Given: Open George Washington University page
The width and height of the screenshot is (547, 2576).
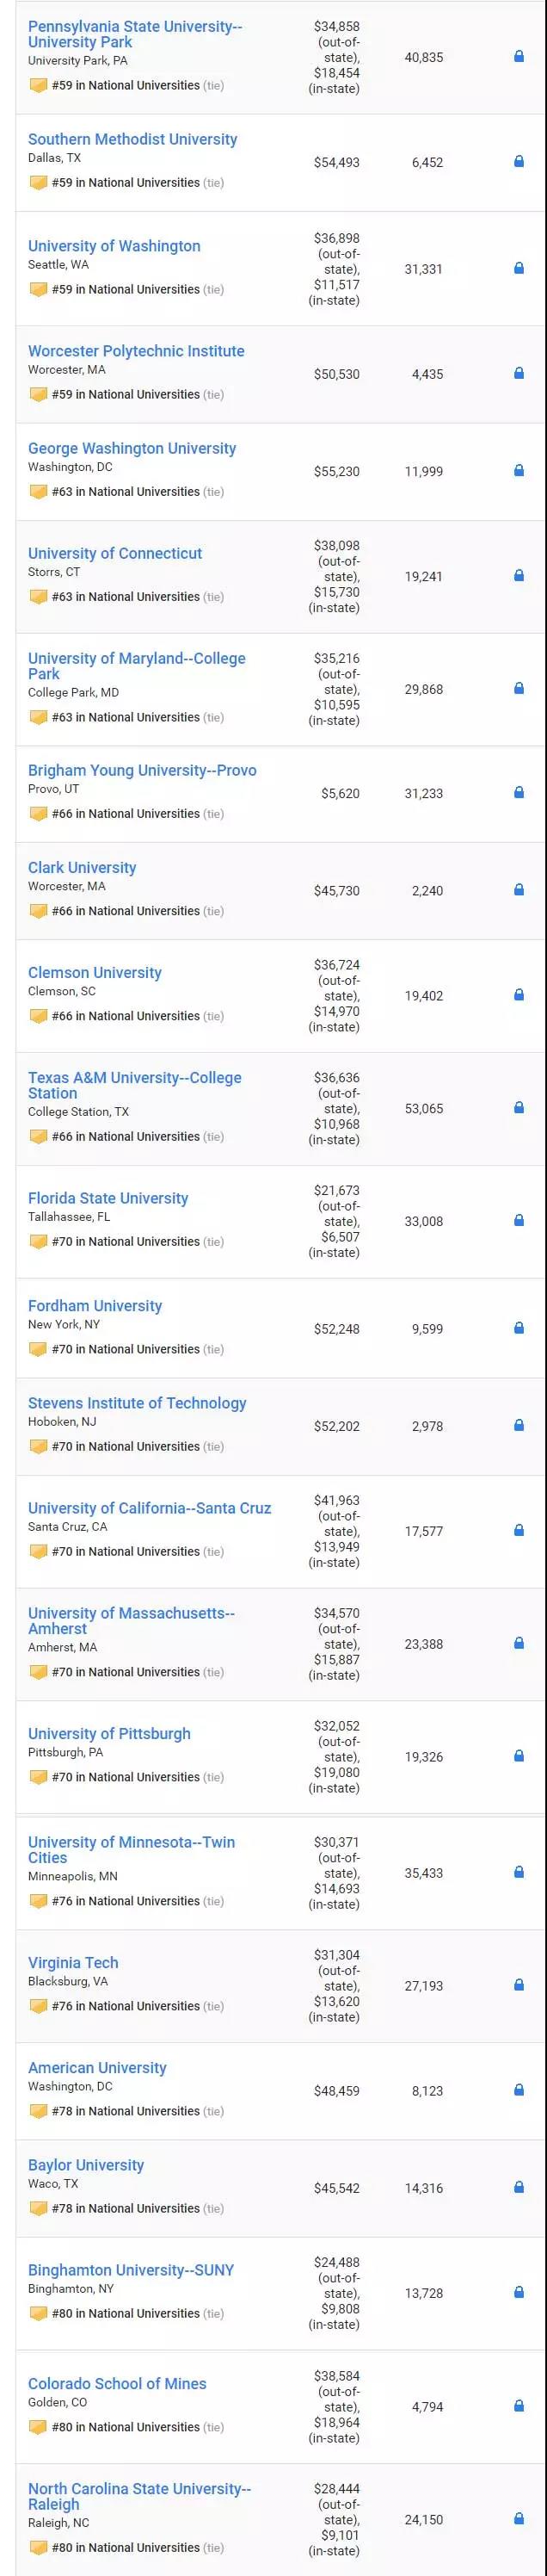Looking at the screenshot, I should (x=132, y=448).
